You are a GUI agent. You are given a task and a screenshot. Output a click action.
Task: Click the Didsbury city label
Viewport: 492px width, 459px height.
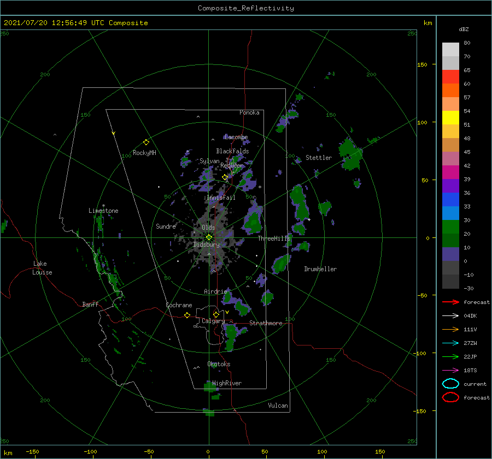coord(206,245)
